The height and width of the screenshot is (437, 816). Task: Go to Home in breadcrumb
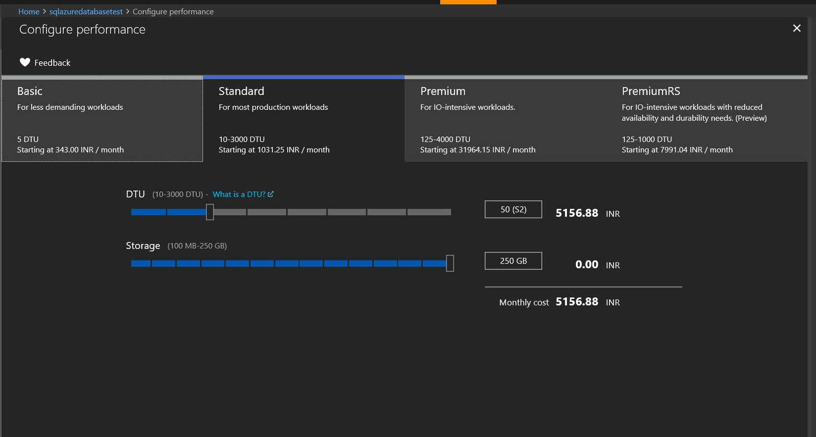pos(29,11)
